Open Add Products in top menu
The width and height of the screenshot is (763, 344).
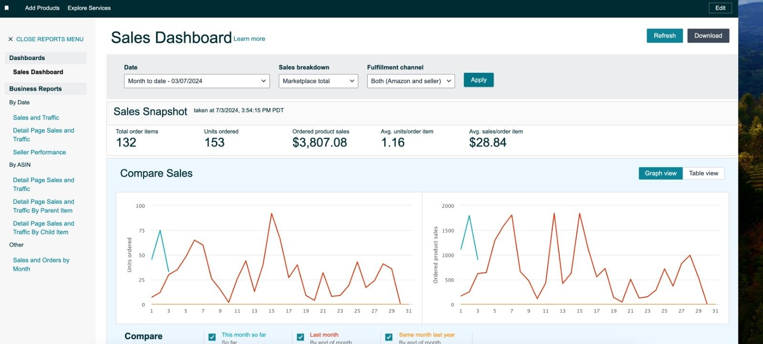coord(42,8)
